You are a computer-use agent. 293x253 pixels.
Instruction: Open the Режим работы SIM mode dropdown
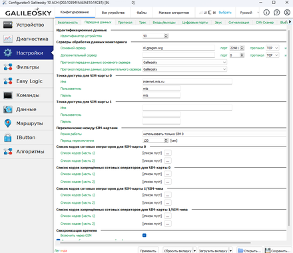(214, 134)
